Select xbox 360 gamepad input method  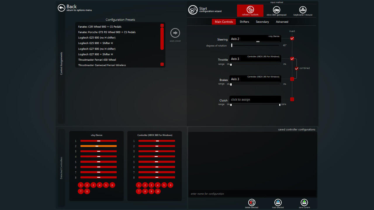coord(276,11)
